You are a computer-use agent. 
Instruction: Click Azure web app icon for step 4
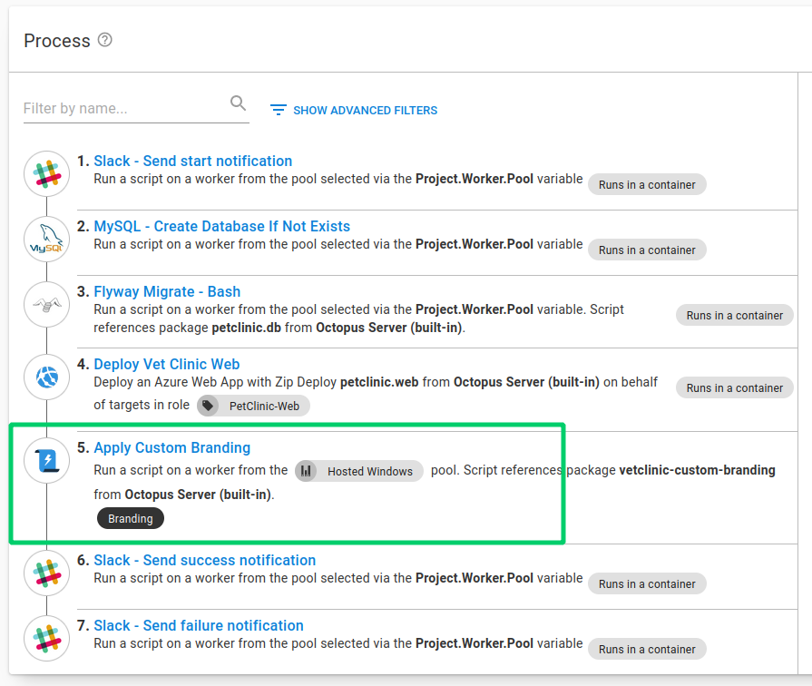(x=46, y=377)
